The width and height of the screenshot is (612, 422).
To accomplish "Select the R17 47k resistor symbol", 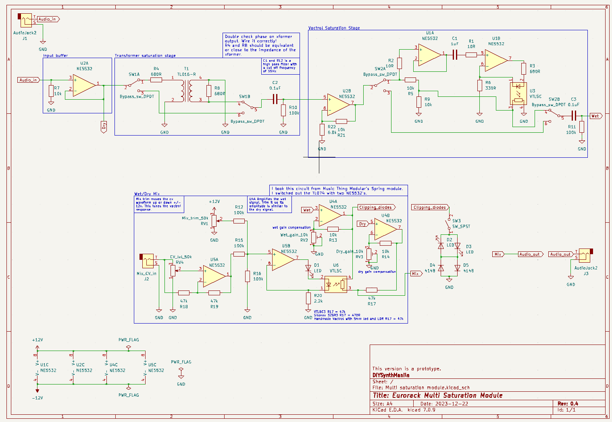I will (372, 290).
